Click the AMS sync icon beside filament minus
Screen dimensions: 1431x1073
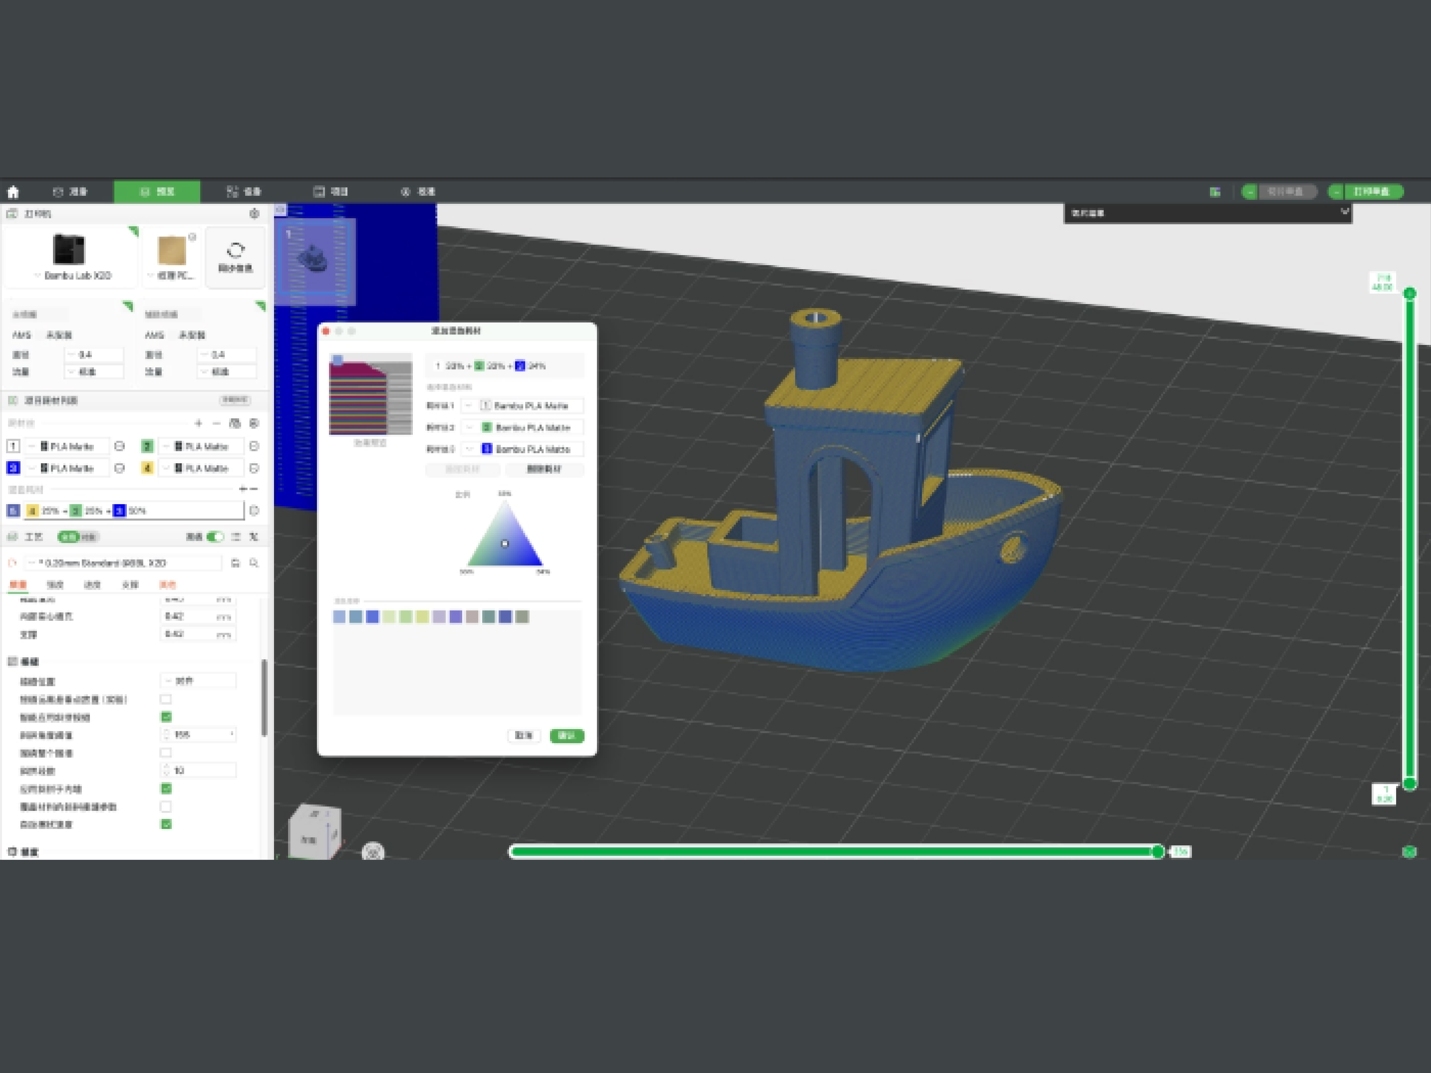tap(235, 423)
